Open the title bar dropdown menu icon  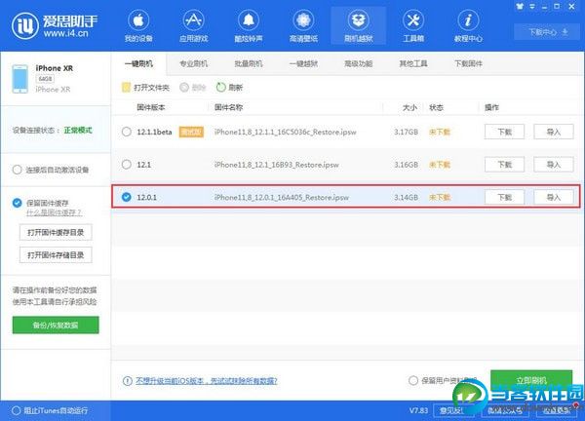point(532,7)
